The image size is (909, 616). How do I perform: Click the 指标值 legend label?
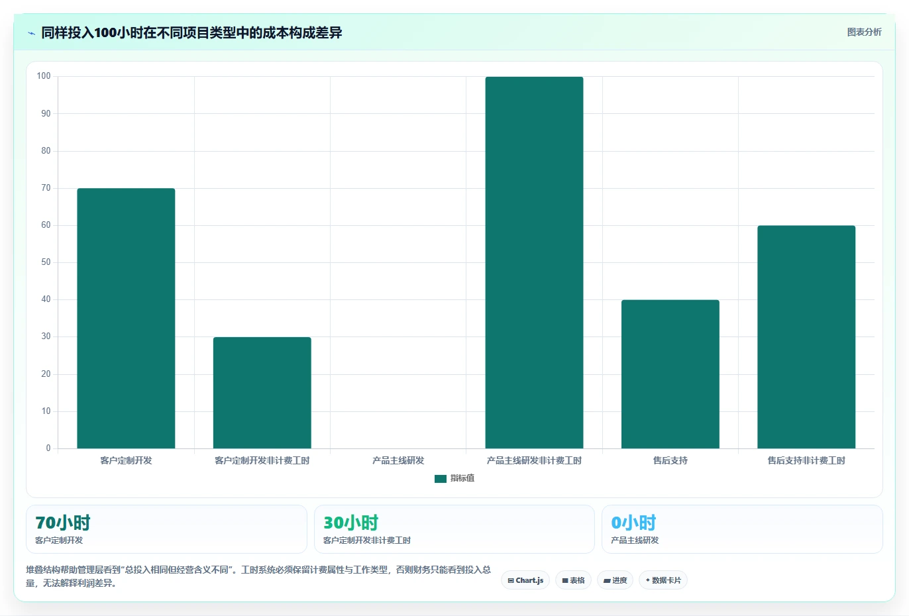tap(462, 478)
